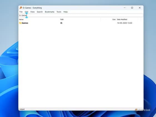
Task: Sort results by the Size column
Action: [x=114, y=19]
